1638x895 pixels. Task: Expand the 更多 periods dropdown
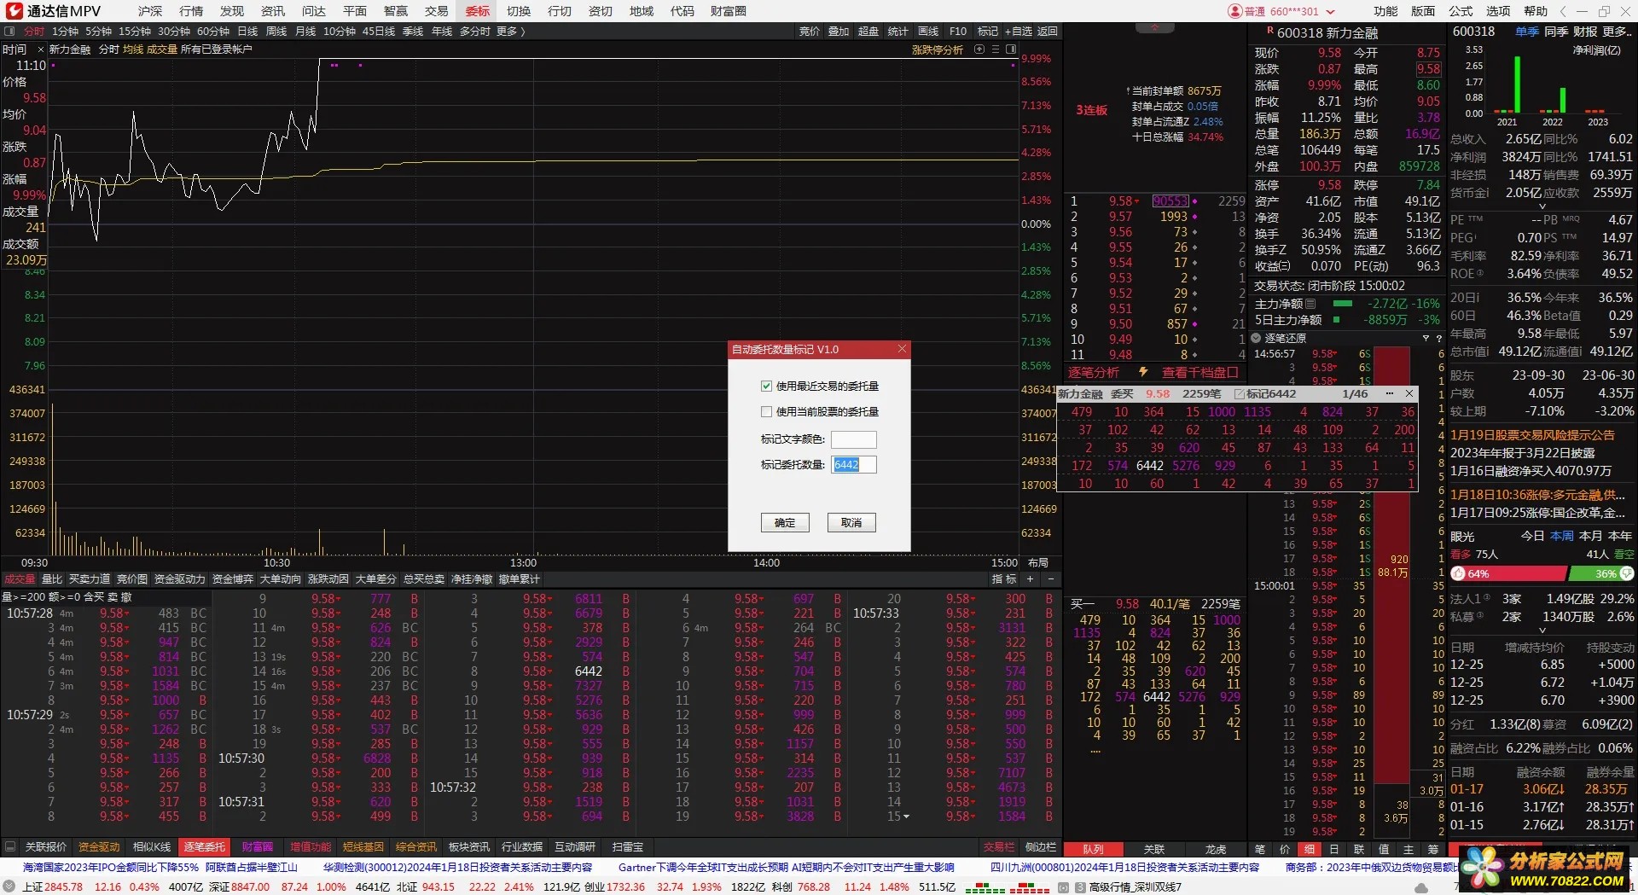[510, 32]
